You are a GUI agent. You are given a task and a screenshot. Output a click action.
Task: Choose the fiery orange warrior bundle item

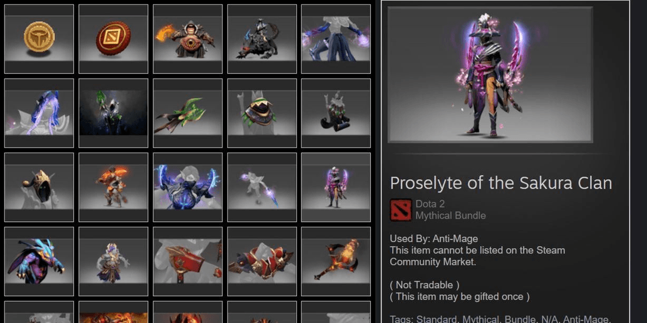coord(113,187)
